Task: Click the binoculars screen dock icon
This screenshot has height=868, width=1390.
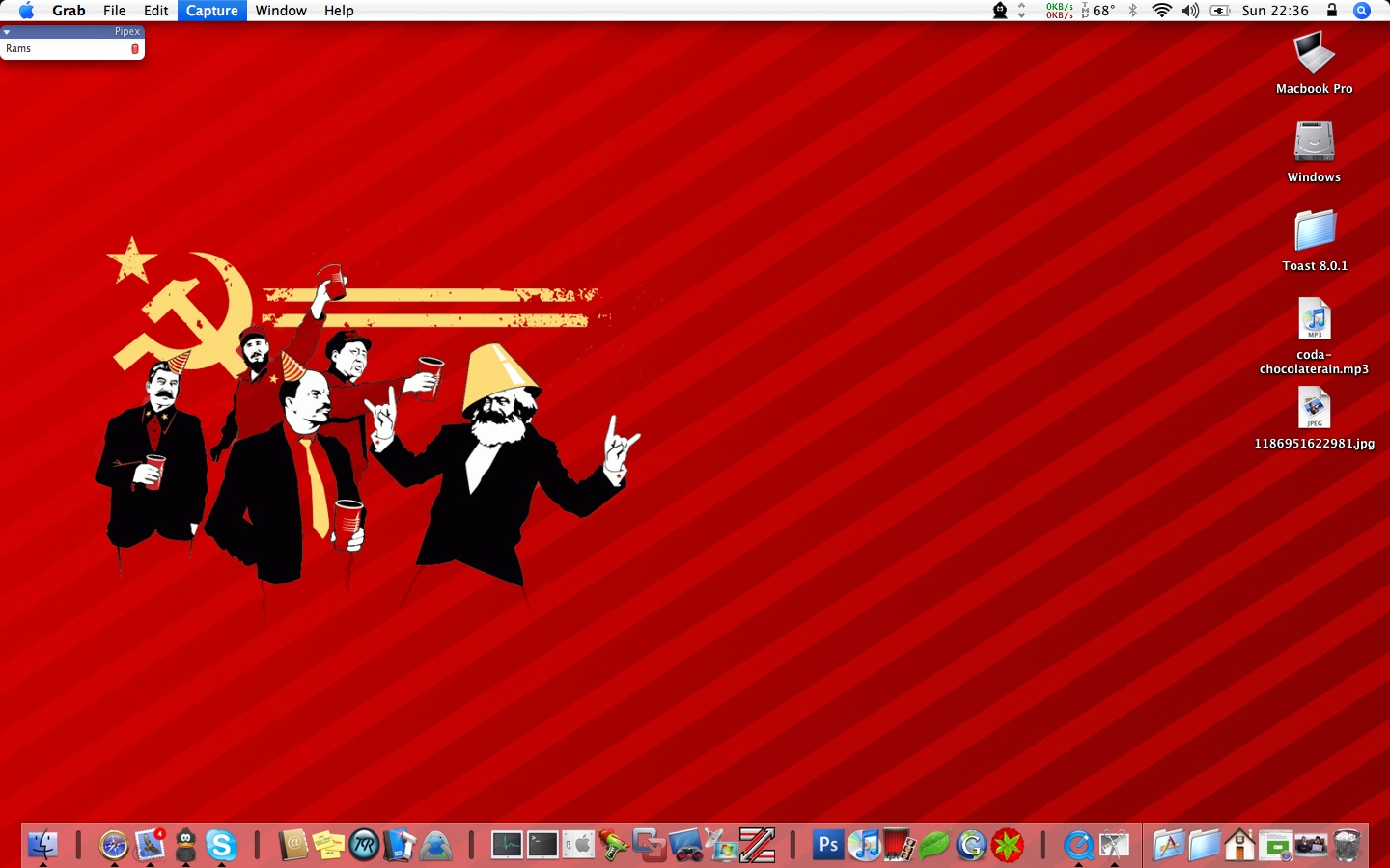Action: [685, 846]
